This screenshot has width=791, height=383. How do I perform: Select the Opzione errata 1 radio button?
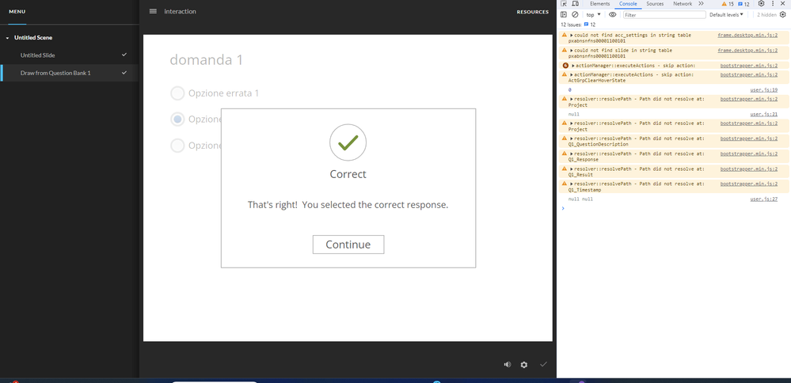pyautogui.click(x=177, y=93)
